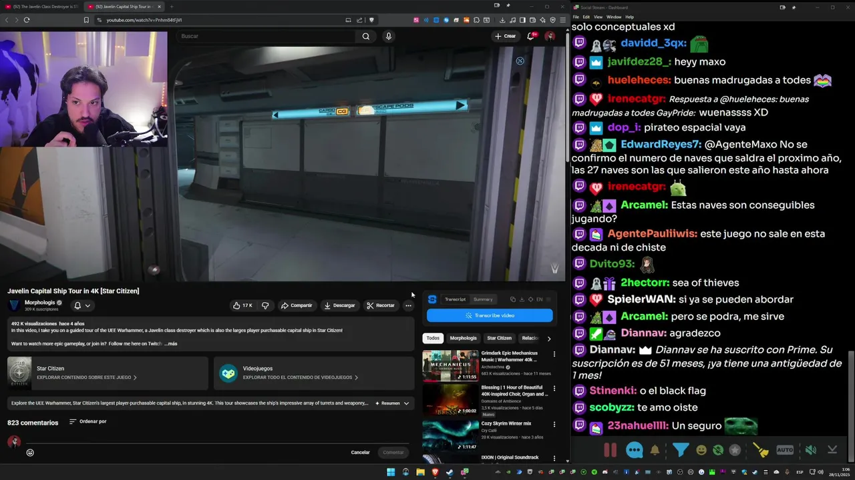The height and width of the screenshot is (480, 855).
Task: Open more actions three-dot menu under video
Action: (408, 305)
